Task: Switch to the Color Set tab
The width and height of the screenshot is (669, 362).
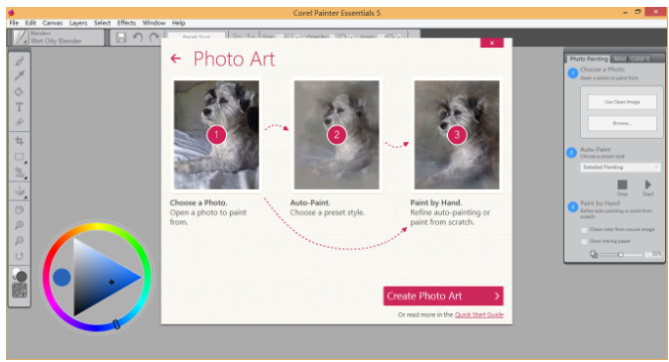Action: [x=639, y=59]
